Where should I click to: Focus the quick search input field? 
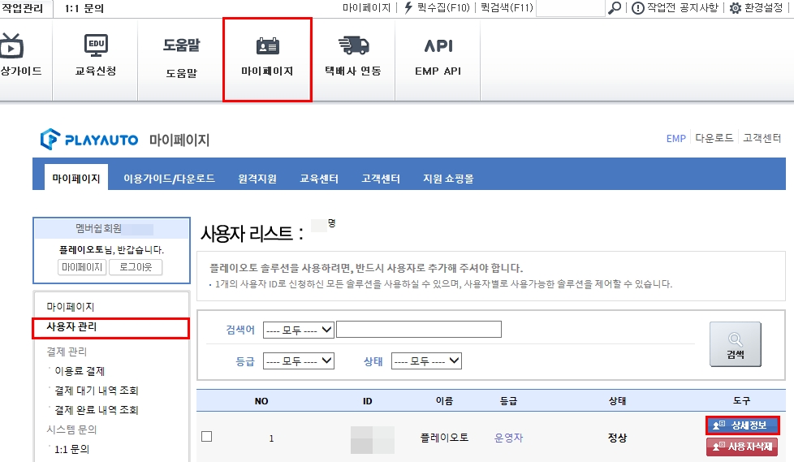(x=570, y=8)
